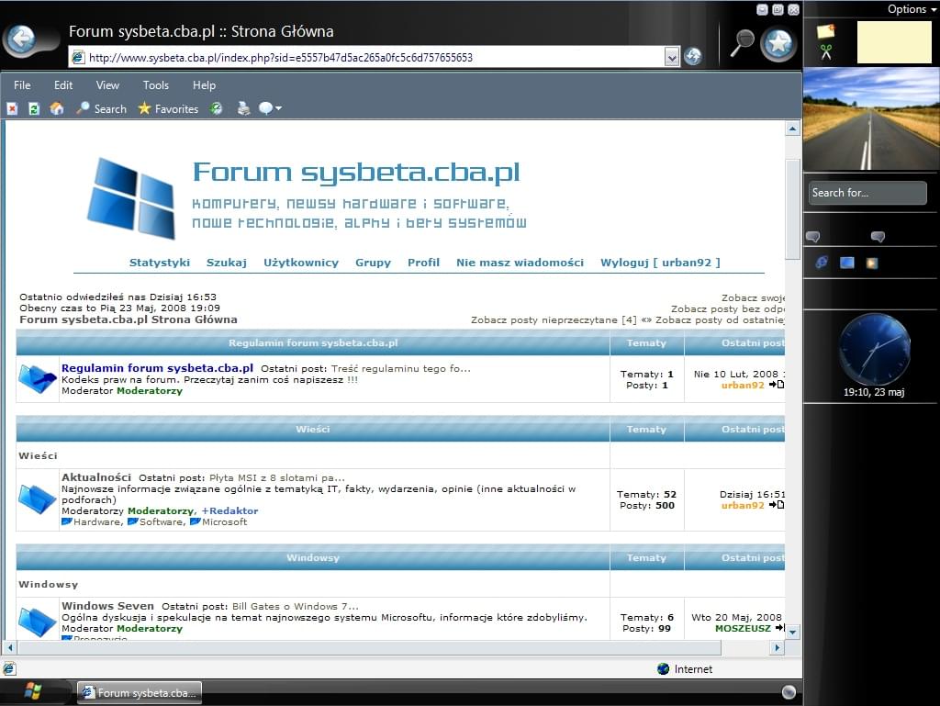
Task: Click the vertical scrollbar down arrow
Action: click(x=792, y=632)
